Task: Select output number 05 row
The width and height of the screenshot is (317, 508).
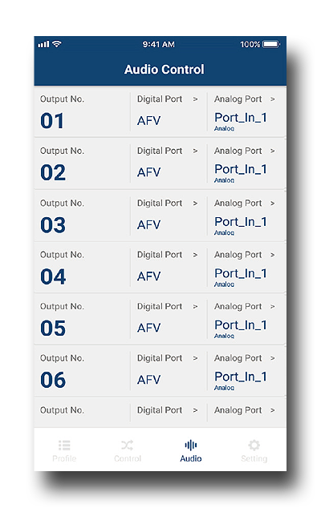Action: pos(160,319)
